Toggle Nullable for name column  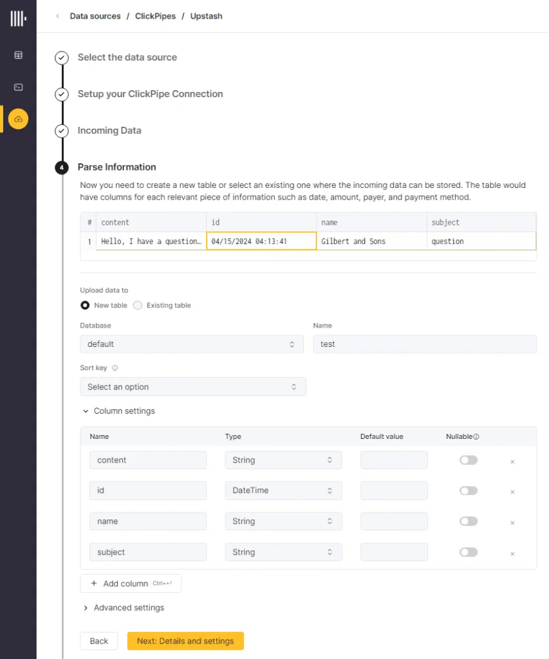coord(469,521)
